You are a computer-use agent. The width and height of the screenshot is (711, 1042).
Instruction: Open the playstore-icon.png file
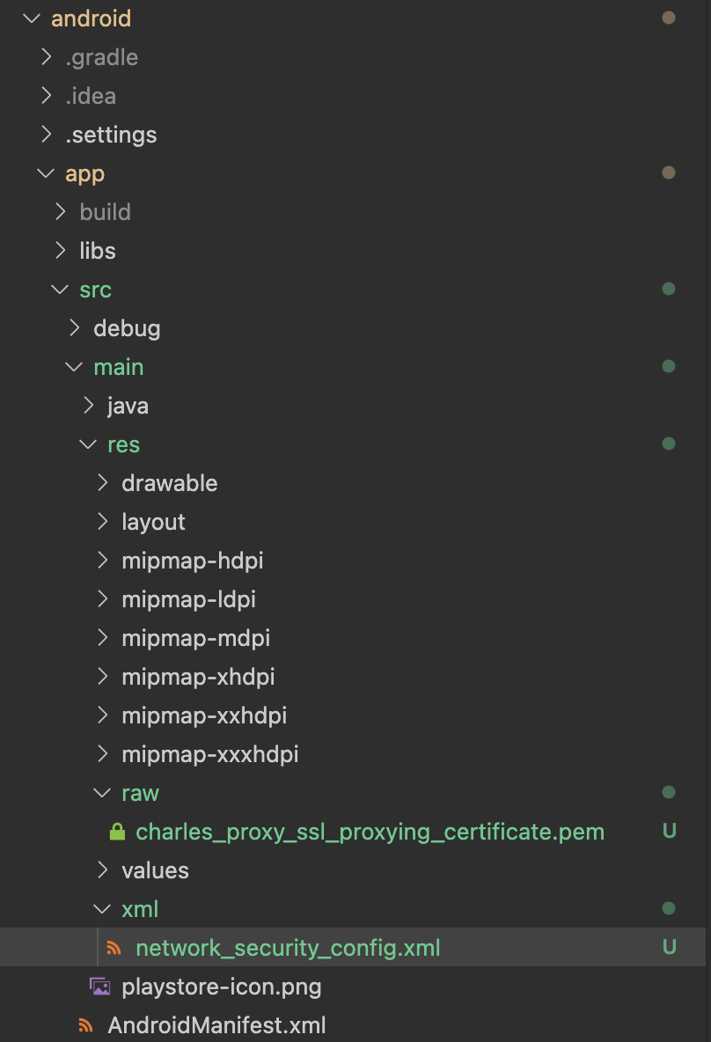click(x=221, y=987)
